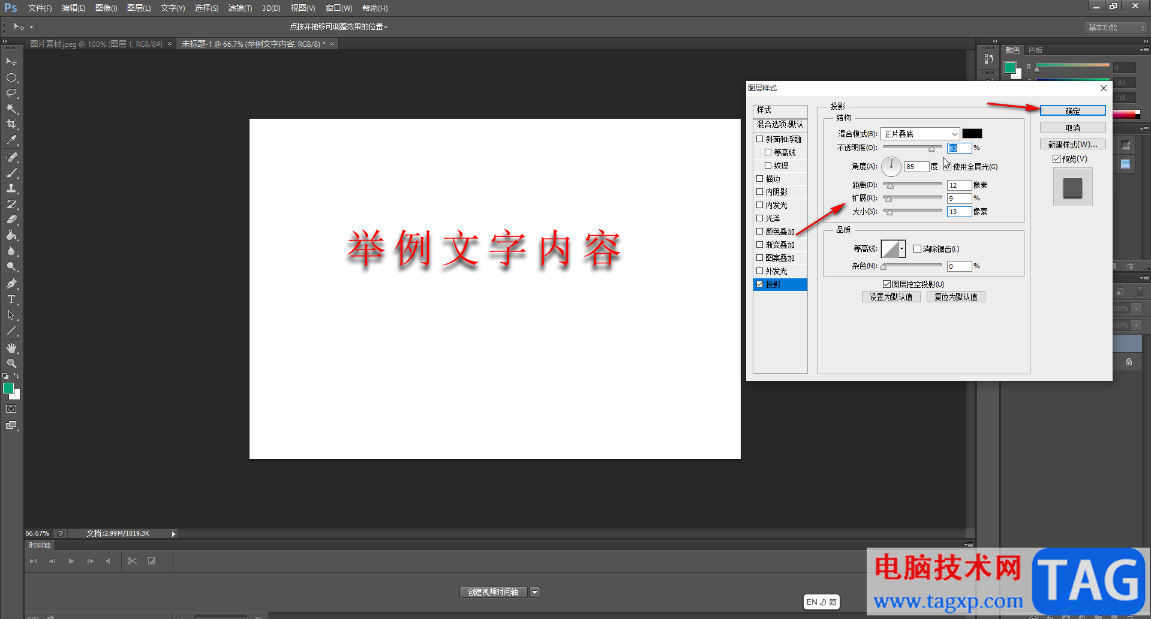Select the Zoom tool in toolbox
1151x619 pixels.
pos(11,363)
